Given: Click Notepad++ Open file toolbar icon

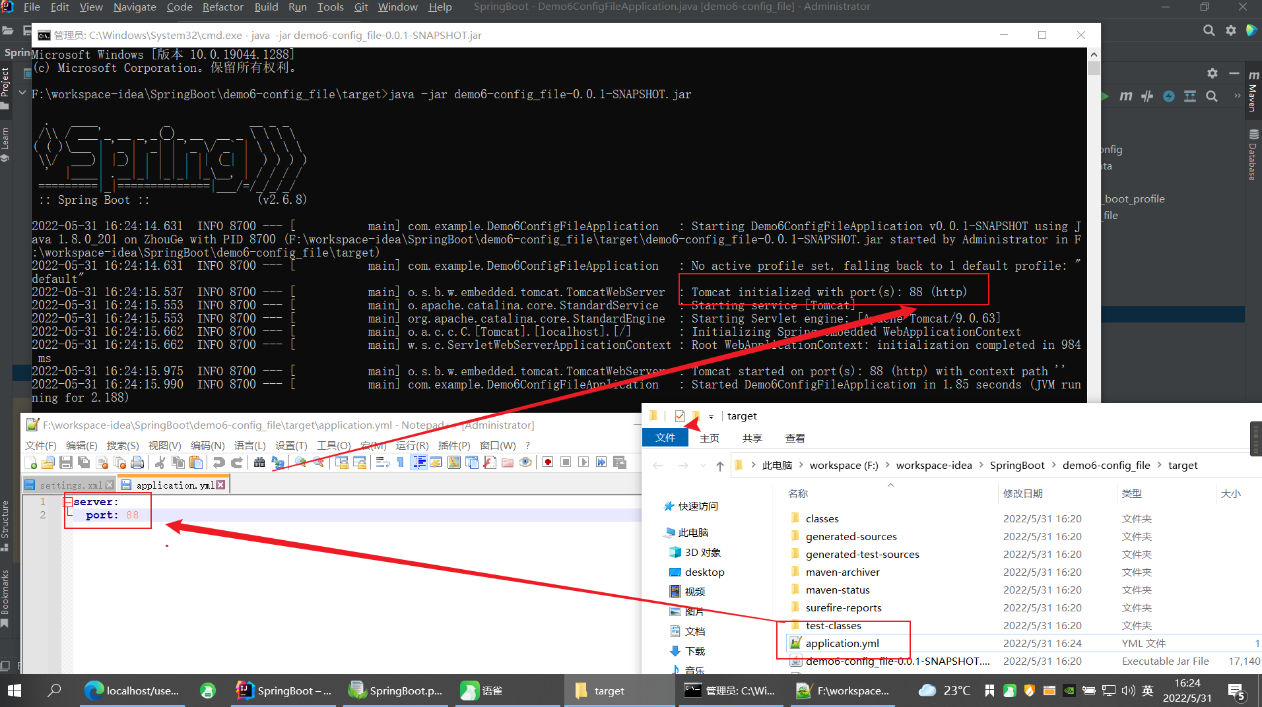Looking at the screenshot, I should (48, 462).
